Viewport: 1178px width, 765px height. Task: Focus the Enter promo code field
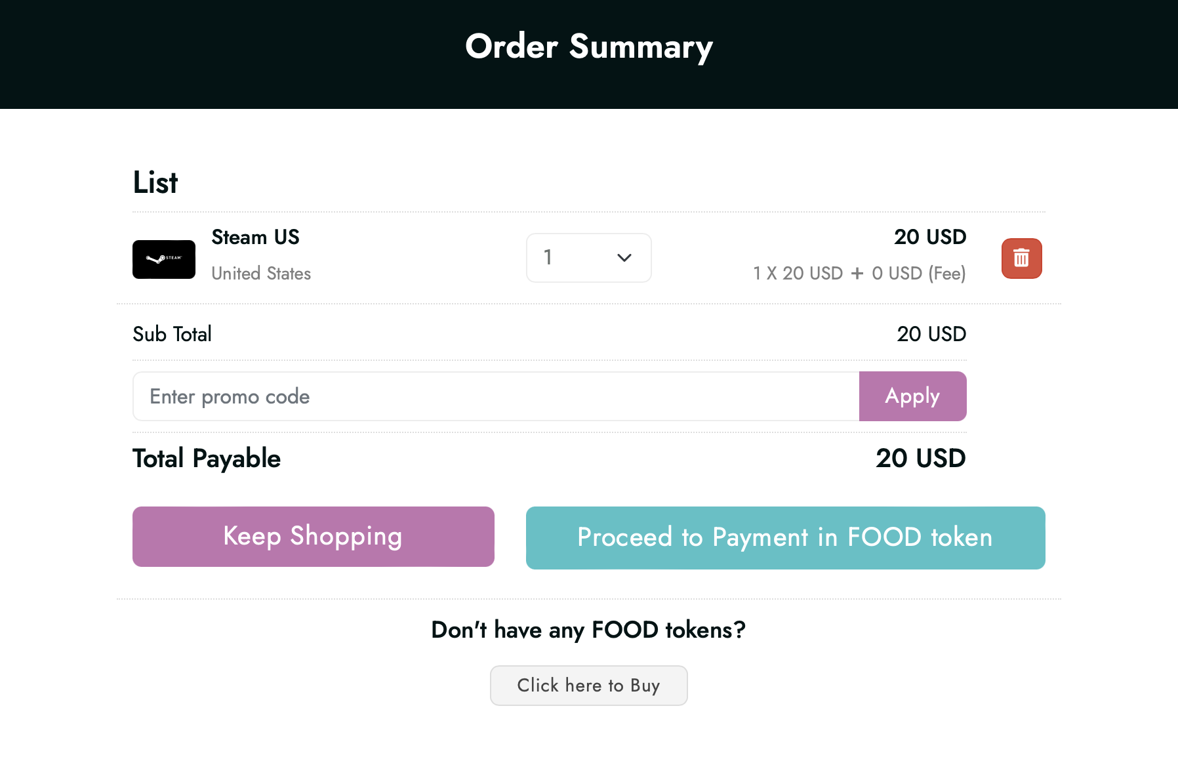(496, 396)
